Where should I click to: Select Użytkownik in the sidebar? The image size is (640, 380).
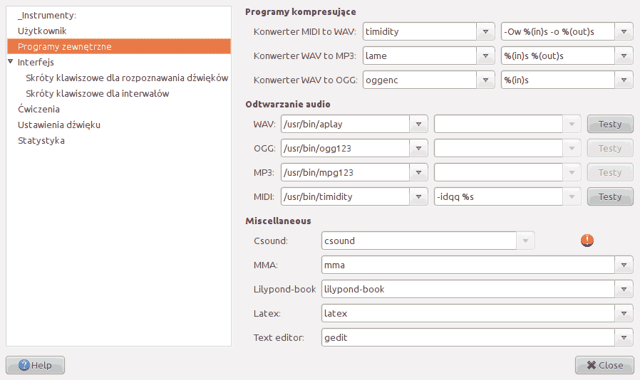click(42, 31)
